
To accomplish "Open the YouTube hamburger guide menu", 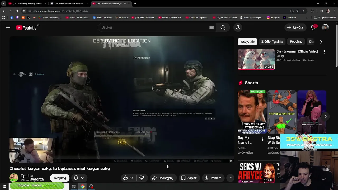I will 8,27.
